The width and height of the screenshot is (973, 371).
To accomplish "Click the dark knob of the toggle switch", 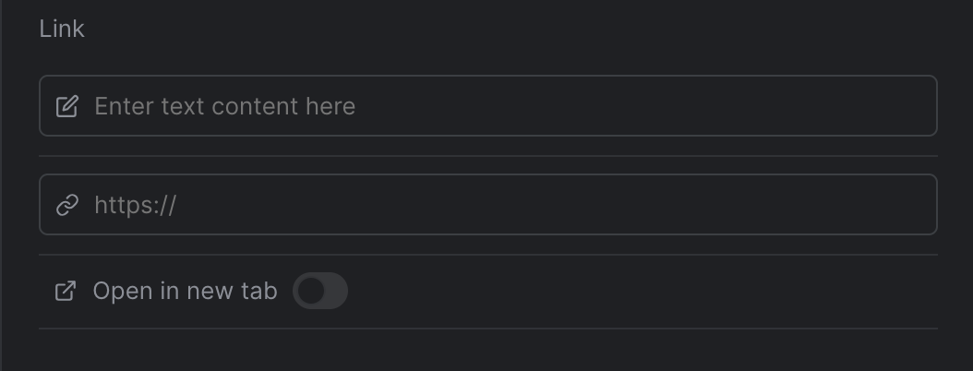I will coord(311,291).
